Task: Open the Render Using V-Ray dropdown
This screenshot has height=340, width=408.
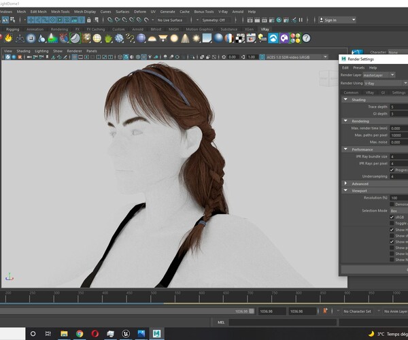Action: 386,83
